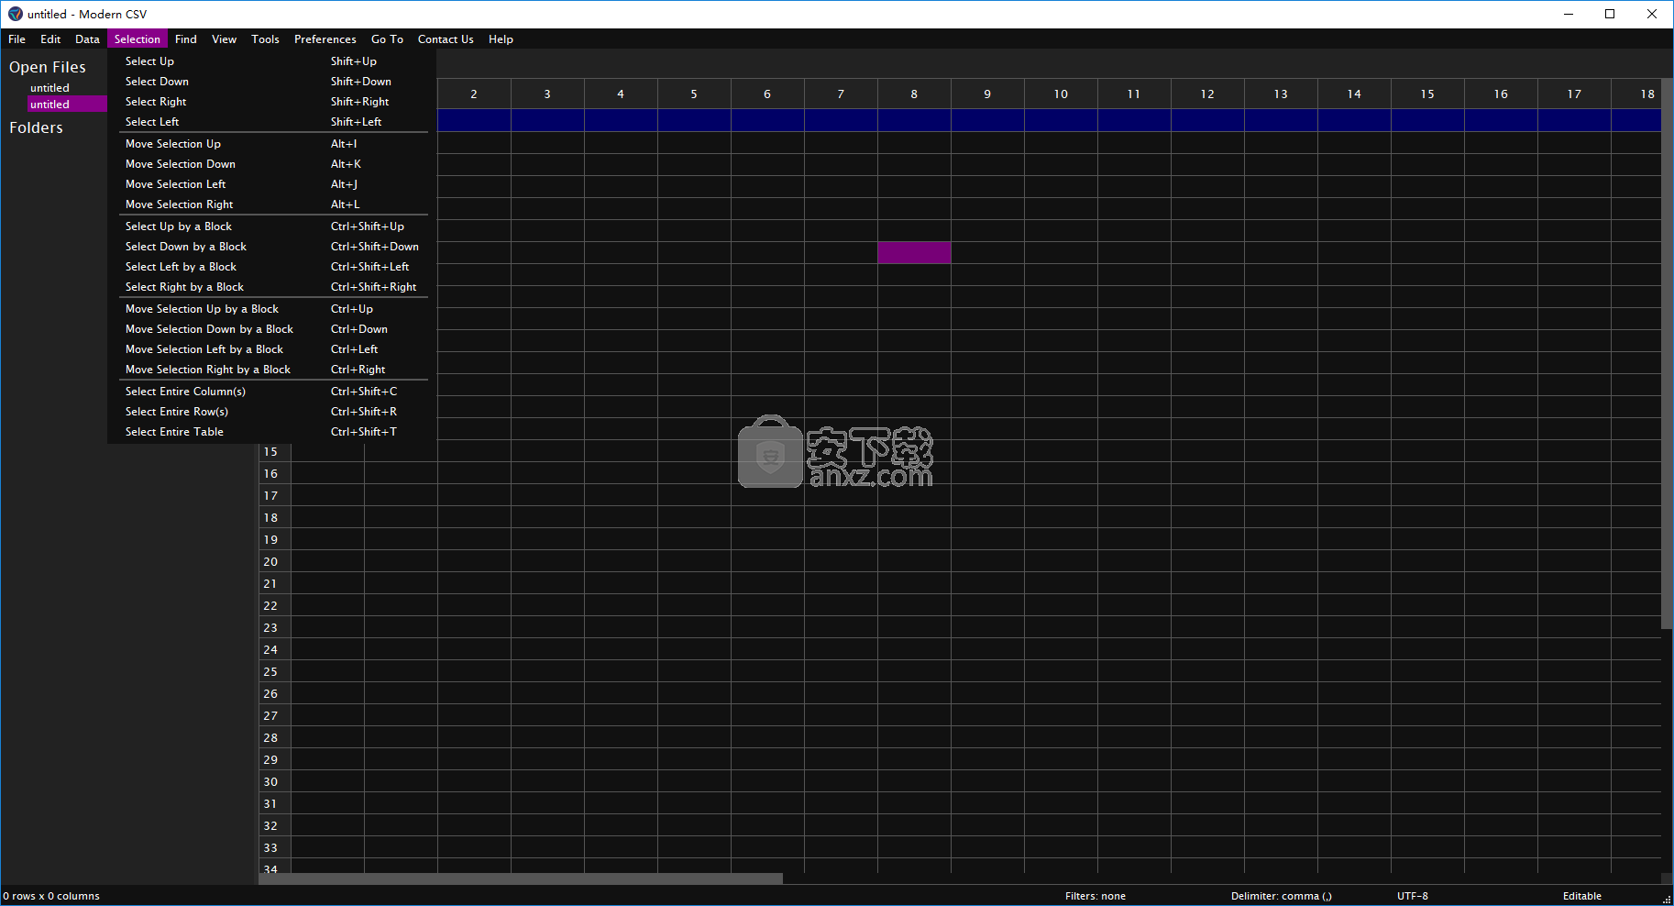Choose Select Entire Row(s)

click(x=273, y=412)
